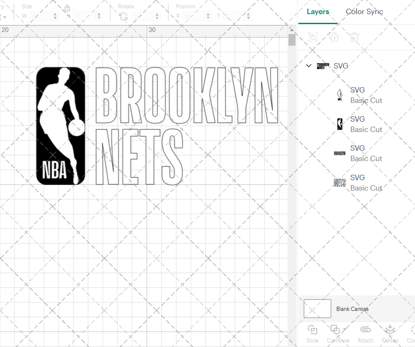Click the Attach tool
415x347 pixels.
pyautogui.click(x=366, y=334)
